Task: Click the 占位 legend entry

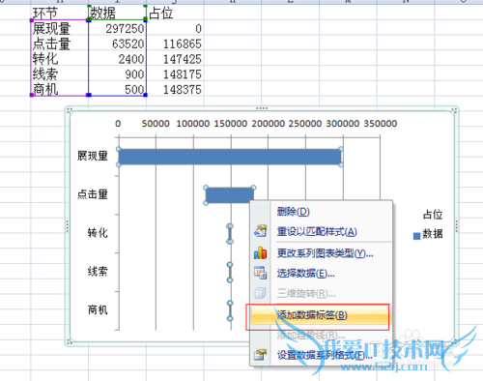Action: (x=433, y=215)
